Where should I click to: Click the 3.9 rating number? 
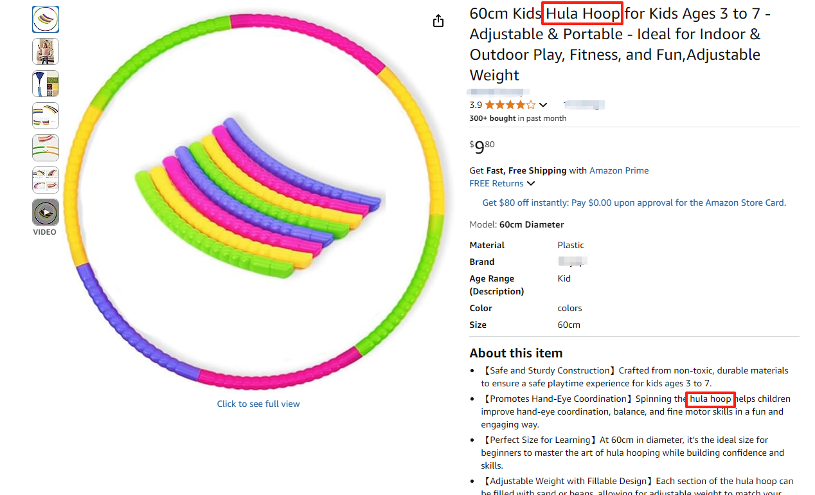tap(476, 105)
